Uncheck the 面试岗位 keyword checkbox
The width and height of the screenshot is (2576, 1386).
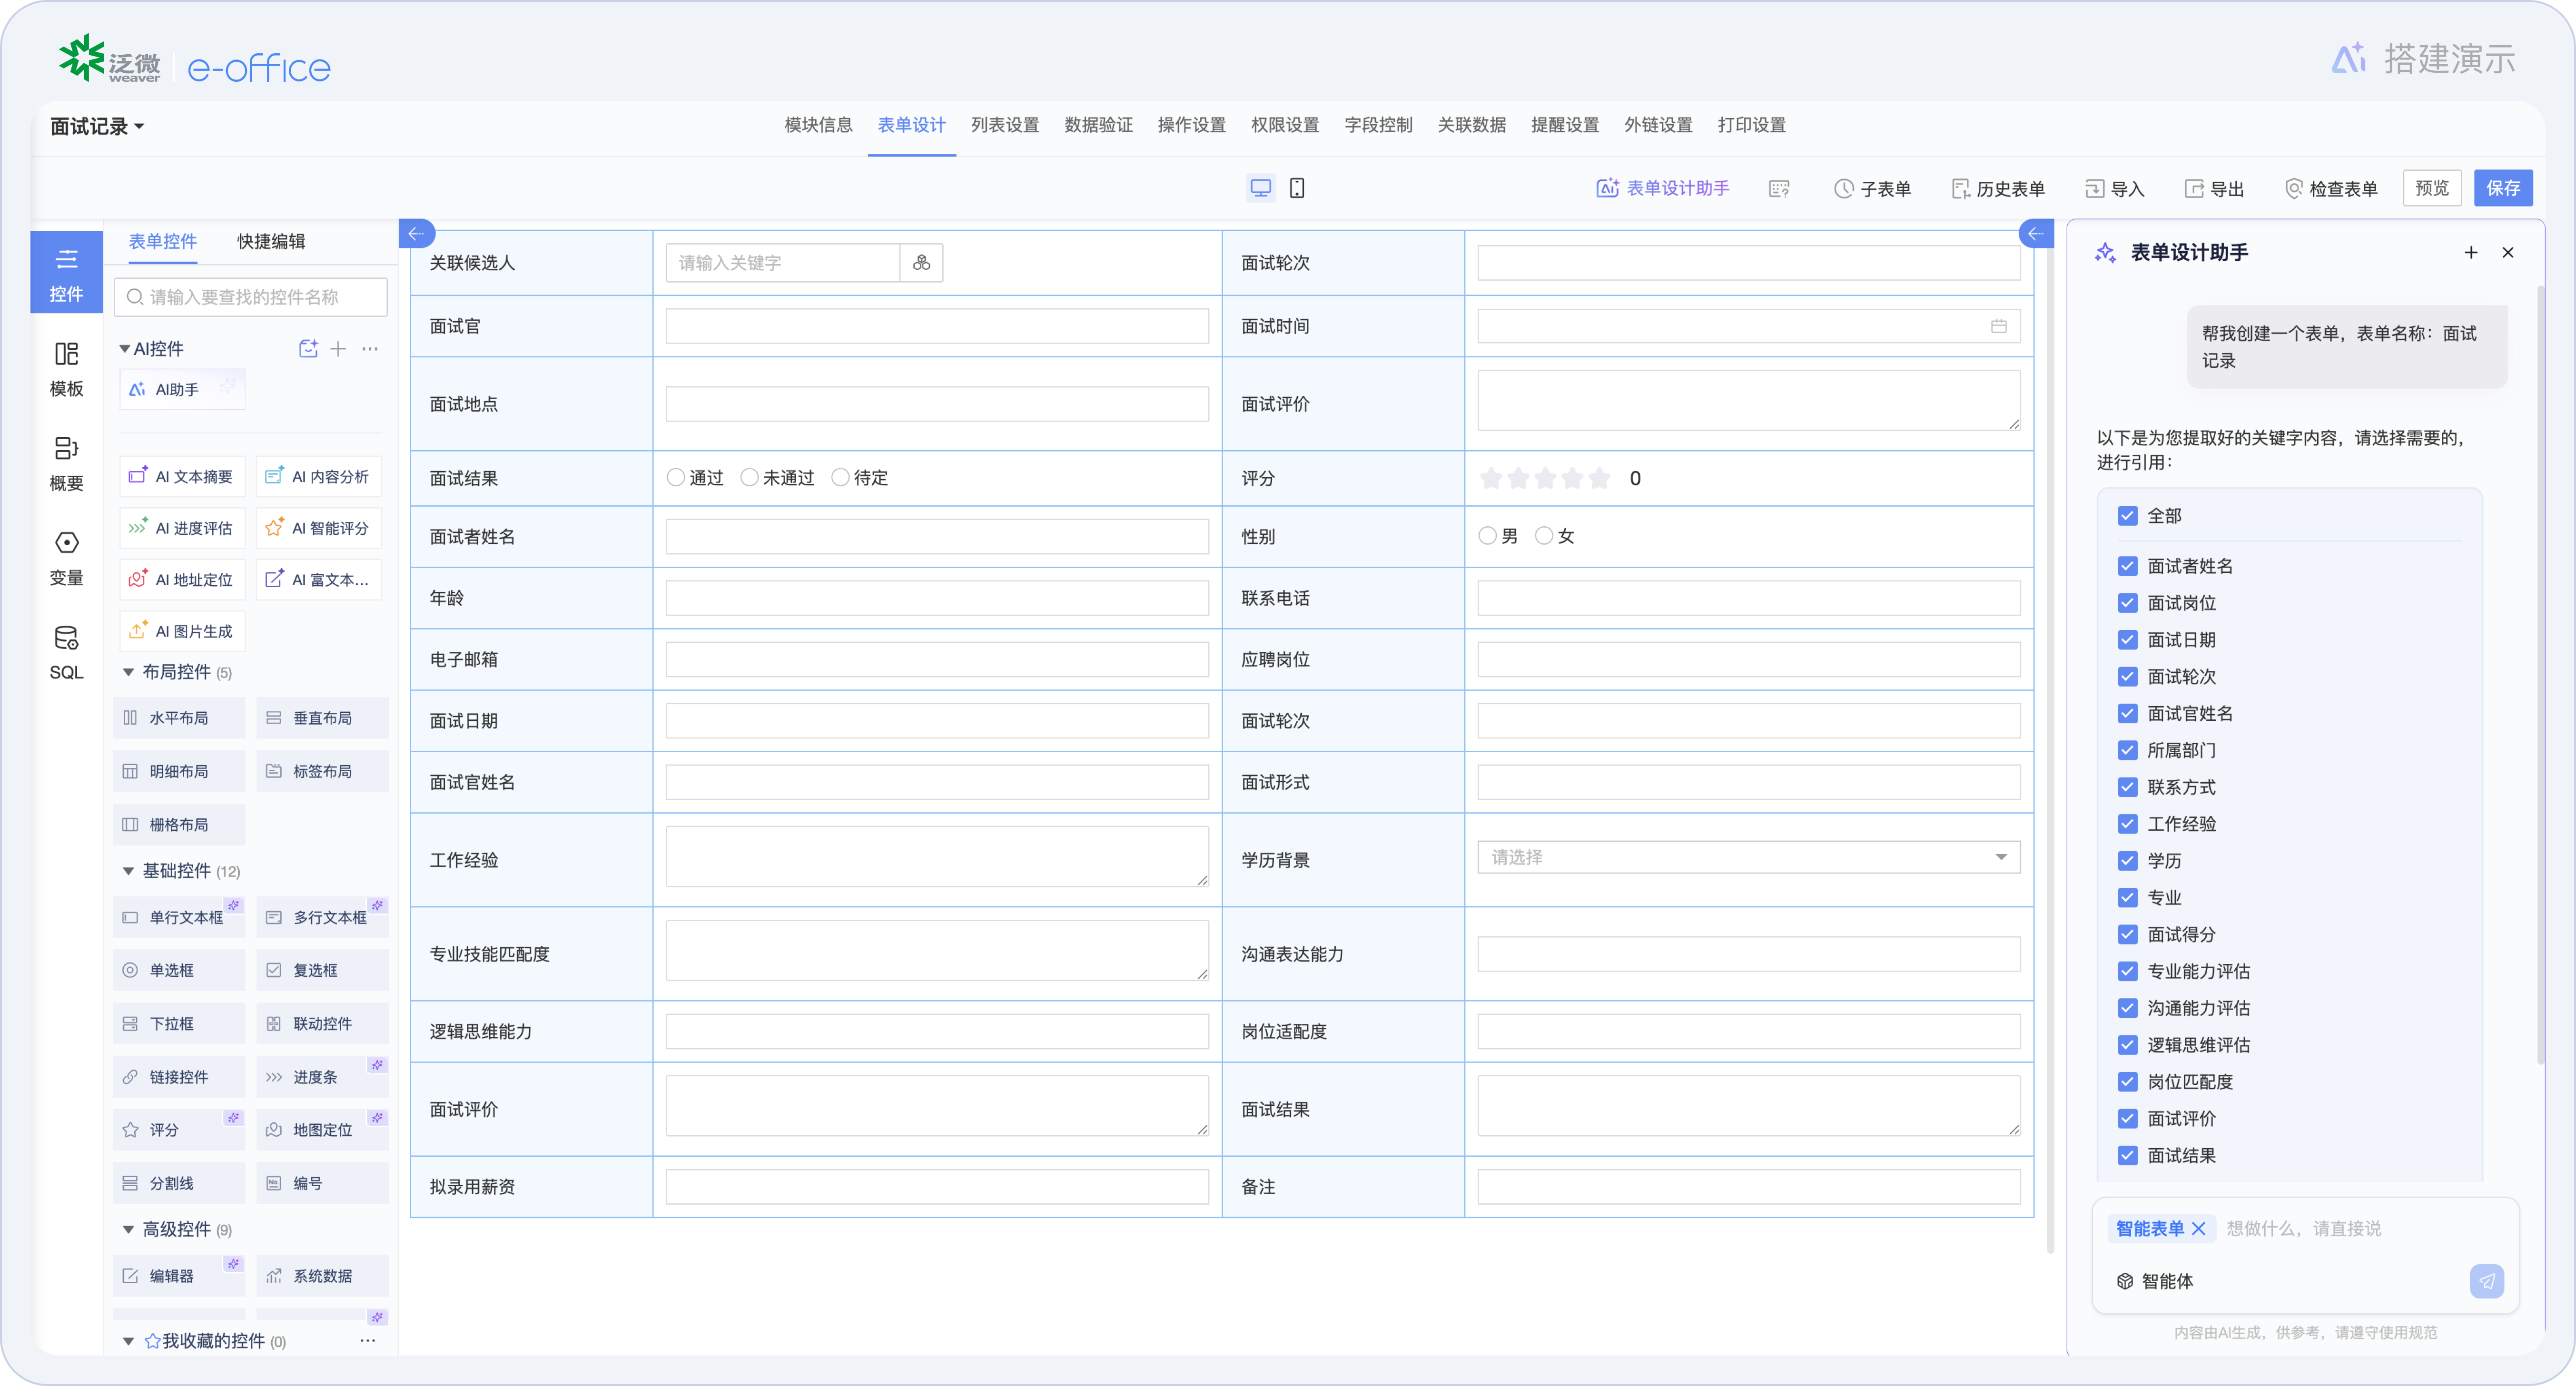click(x=2127, y=603)
